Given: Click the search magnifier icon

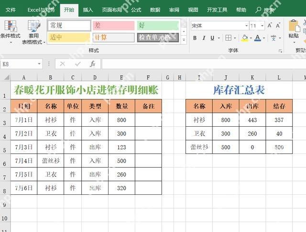Looking at the screenshot, I should point(258,10).
